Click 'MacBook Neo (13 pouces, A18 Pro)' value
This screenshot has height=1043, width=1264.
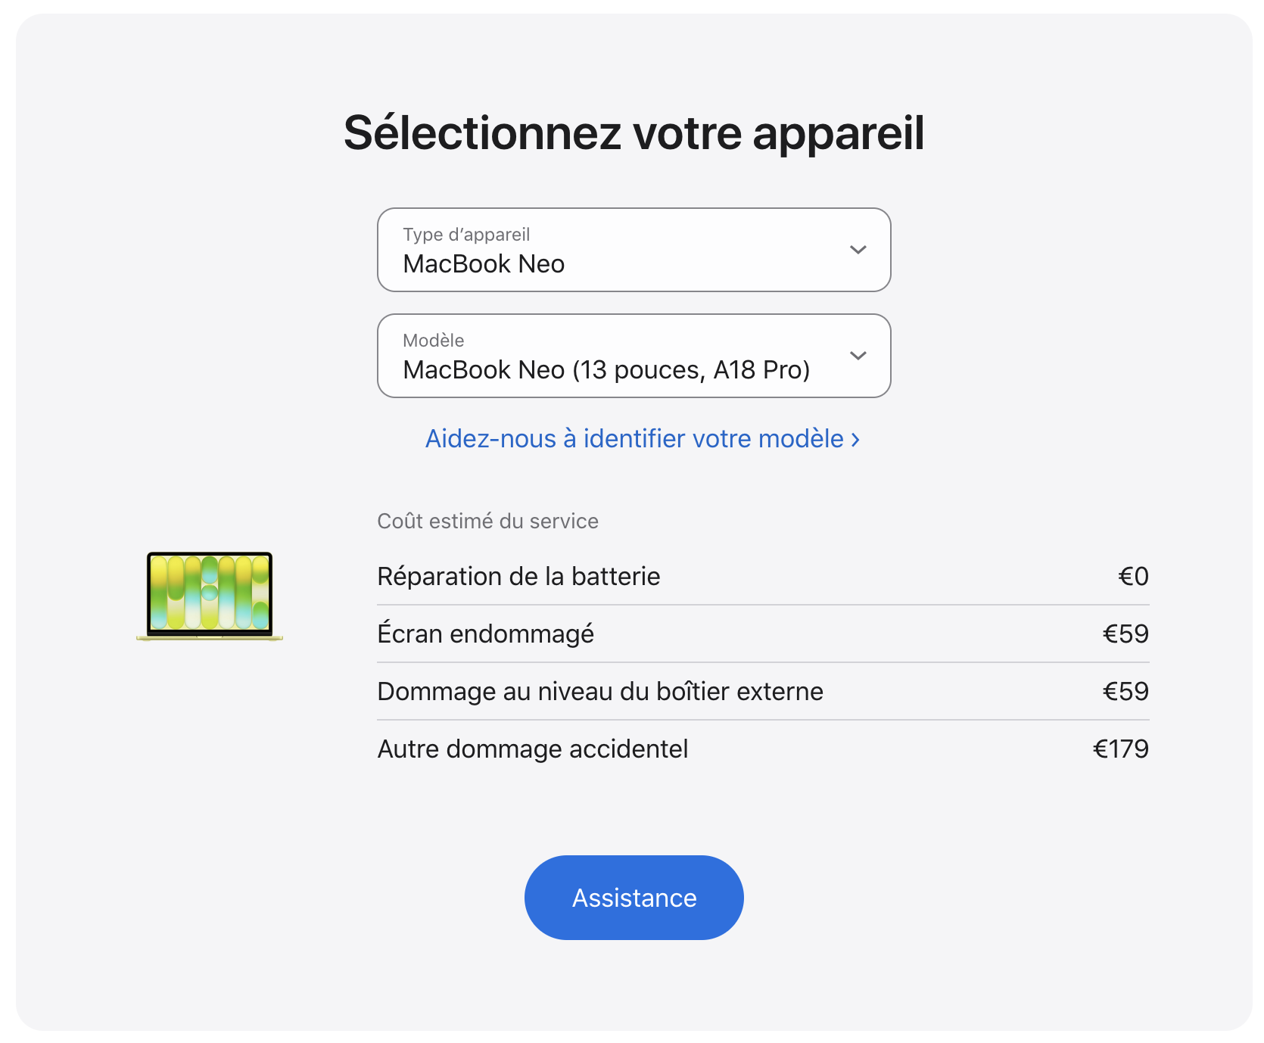(606, 370)
